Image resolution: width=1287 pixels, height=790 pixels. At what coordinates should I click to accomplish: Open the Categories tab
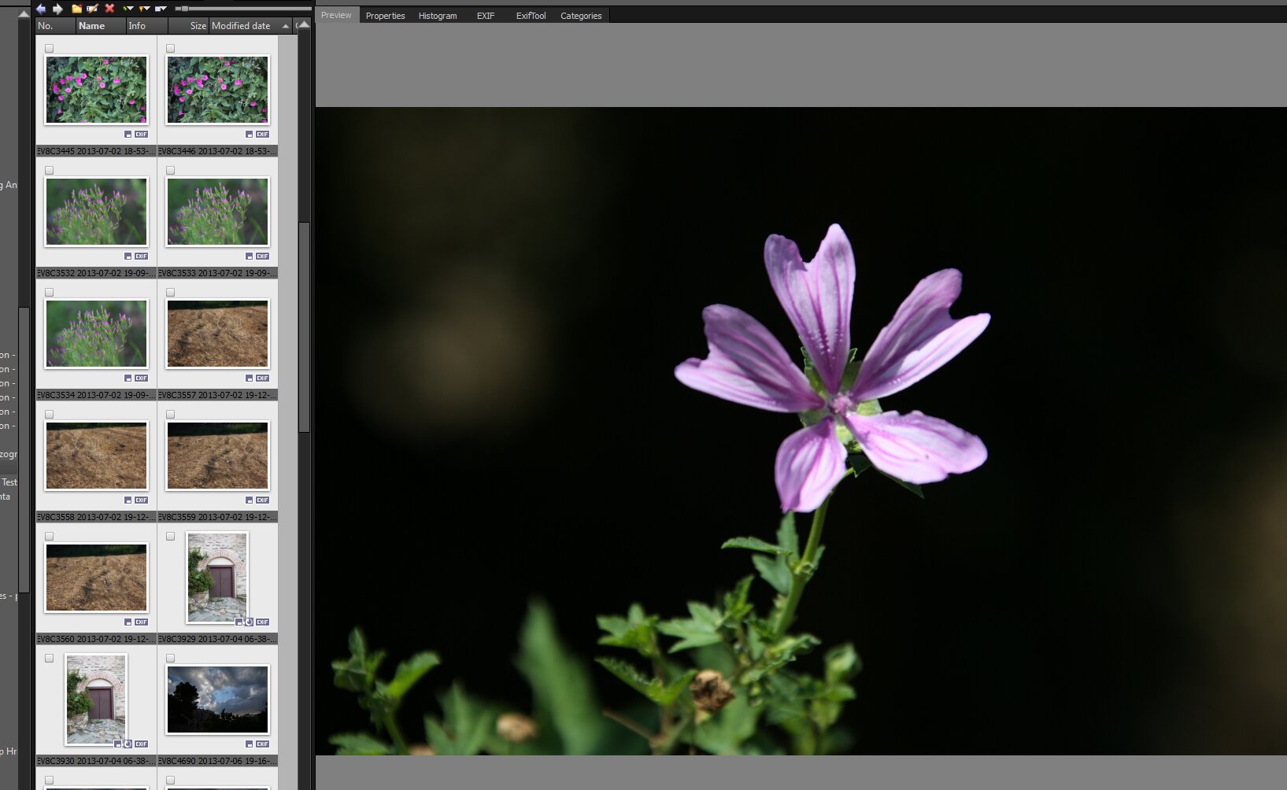[581, 16]
